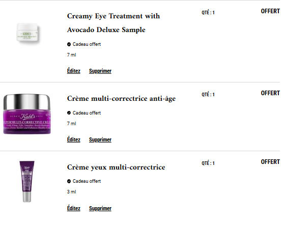Click the purple eye cream tube image
Image resolution: width=288 pixels, height=225 pixels.
[x=27, y=181]
